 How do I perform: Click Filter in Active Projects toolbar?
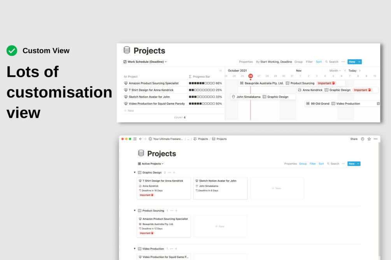313,164
